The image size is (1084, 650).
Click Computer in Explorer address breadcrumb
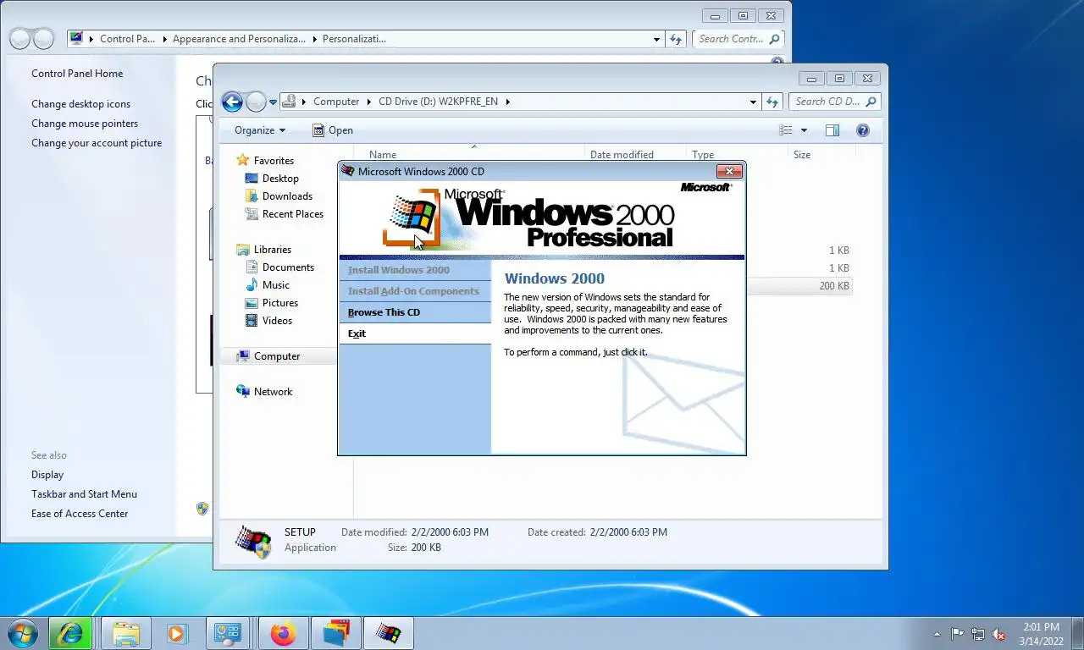coord(336,102)
